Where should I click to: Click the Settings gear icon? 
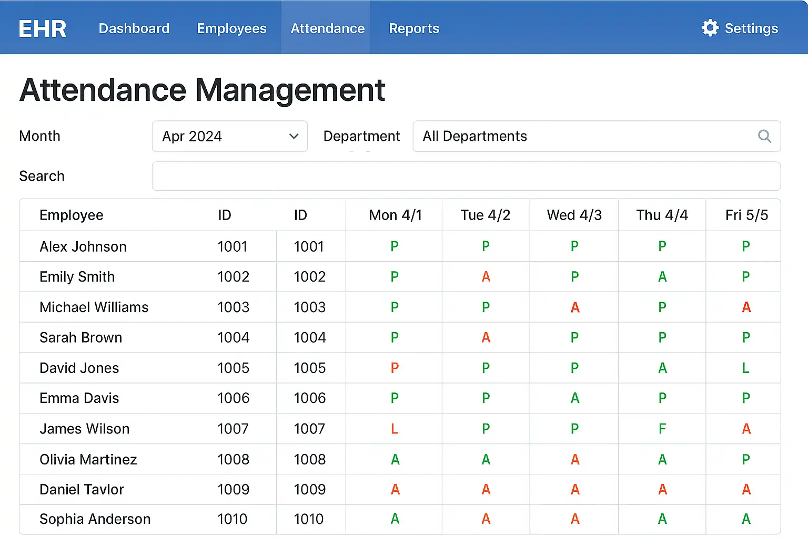click(x=710, y=28)
